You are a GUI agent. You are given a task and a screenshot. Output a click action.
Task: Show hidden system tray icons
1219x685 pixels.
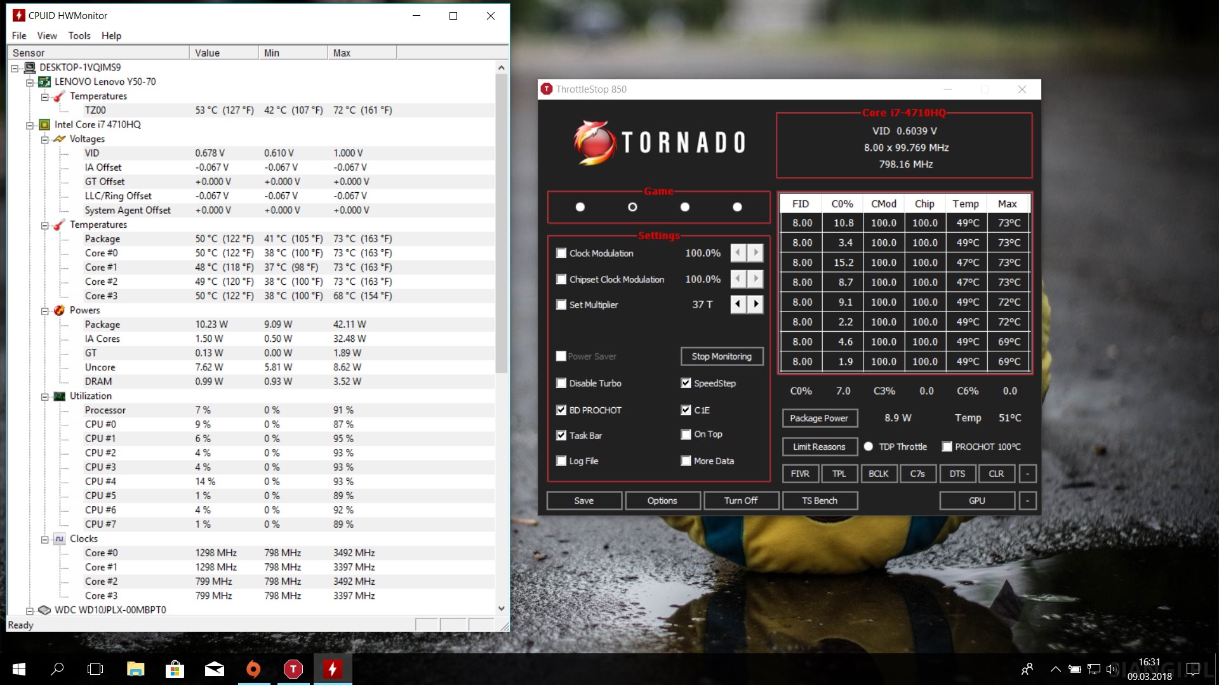coord(1055,669)
